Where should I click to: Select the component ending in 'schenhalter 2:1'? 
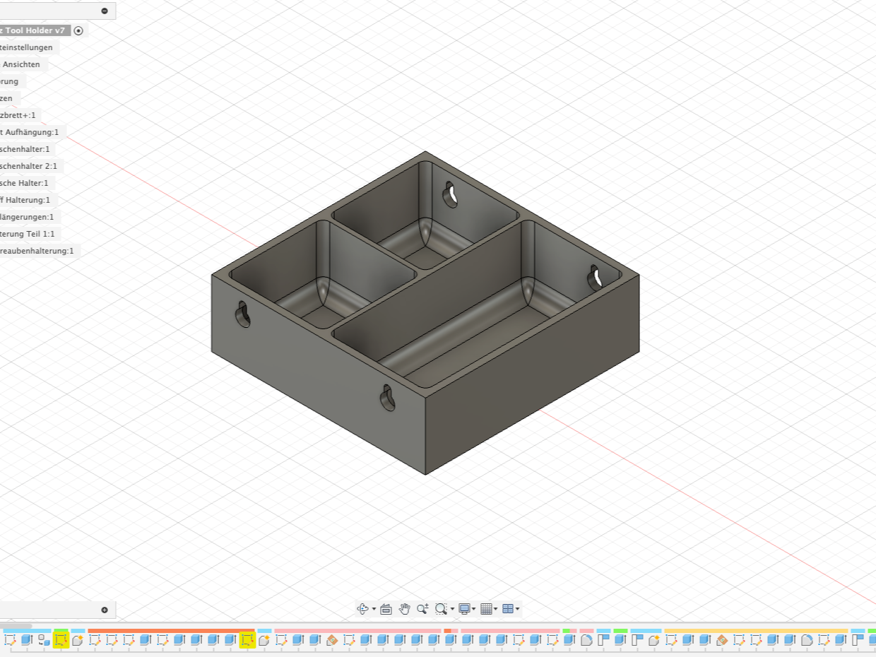32,166
